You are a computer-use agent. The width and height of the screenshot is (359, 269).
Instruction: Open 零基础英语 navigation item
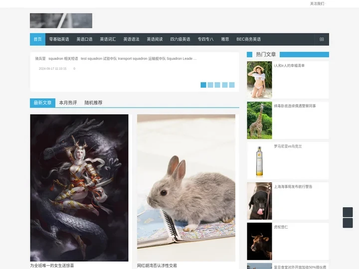(59, 39)
